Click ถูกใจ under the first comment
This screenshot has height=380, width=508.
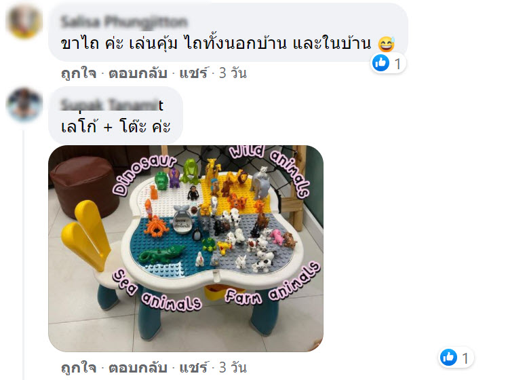(79, 73)
